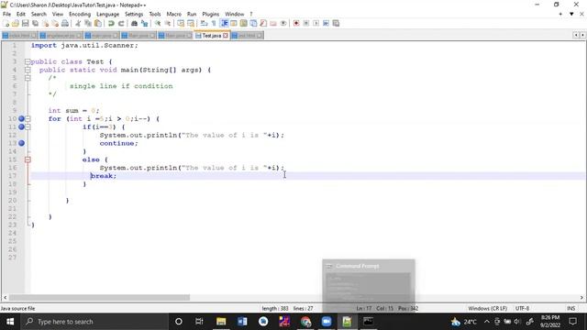This screenshot has width=587, height=330.
Task: Collapse the else block fold on line 15
Action: pyautogui.click(x=28, y=159)
